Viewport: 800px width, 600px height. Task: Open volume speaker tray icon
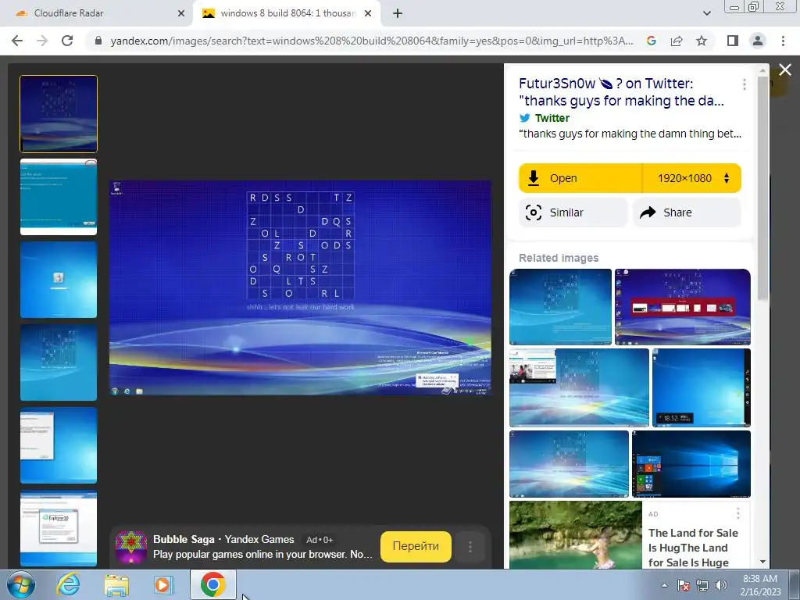721,585
